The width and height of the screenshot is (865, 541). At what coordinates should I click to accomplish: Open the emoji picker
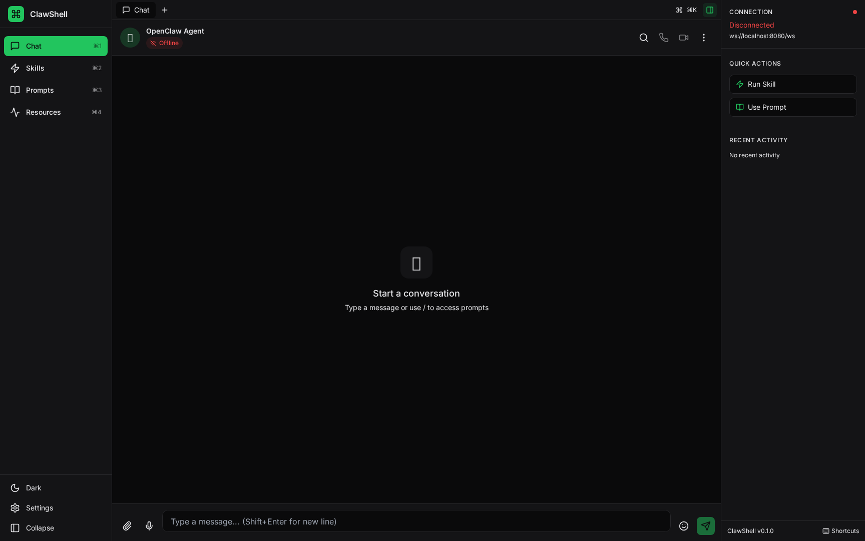tap(684, 526)
